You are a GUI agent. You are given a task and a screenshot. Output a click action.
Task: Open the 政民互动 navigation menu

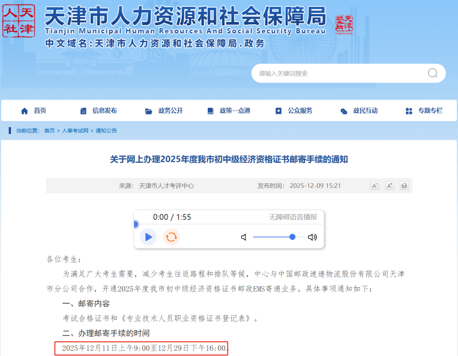point(359,111)
